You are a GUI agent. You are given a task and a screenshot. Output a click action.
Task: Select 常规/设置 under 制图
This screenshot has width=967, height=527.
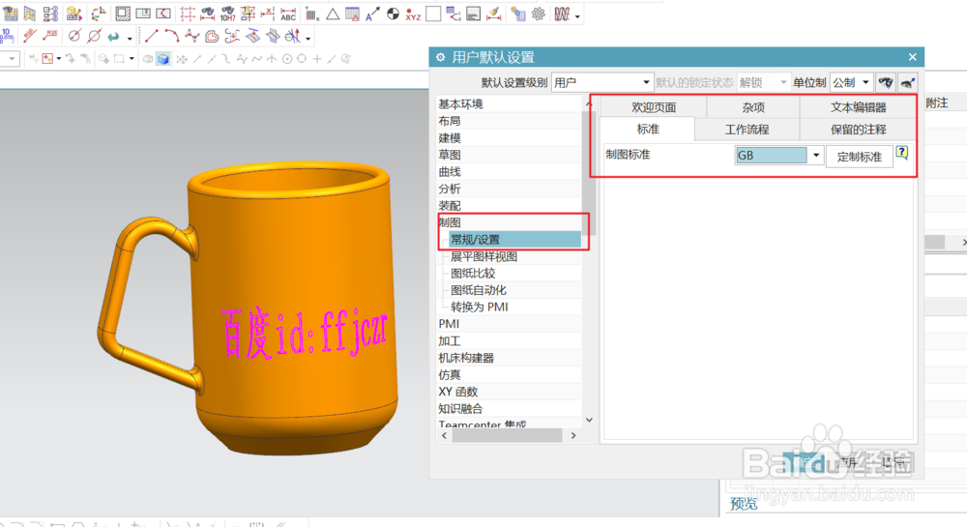tap(515, 239)
